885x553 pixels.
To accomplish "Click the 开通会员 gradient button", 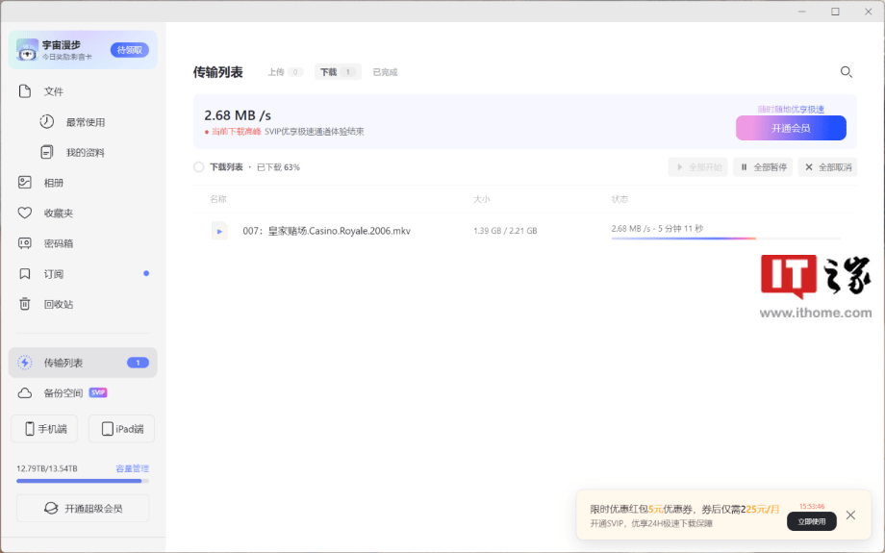I will (x=791, y=128).
